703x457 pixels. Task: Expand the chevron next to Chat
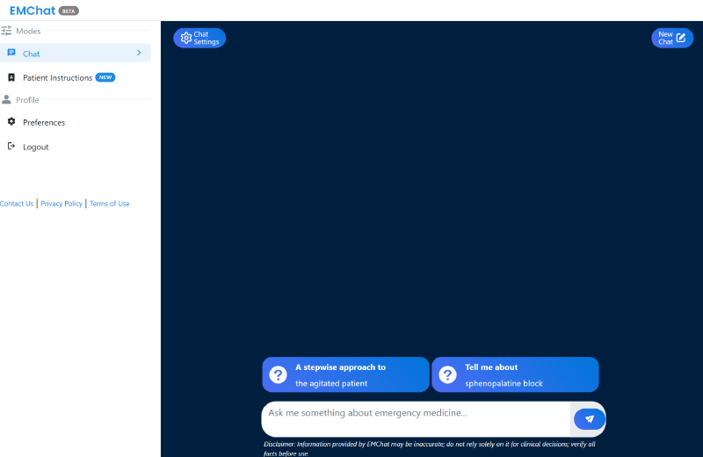(139, 53)
